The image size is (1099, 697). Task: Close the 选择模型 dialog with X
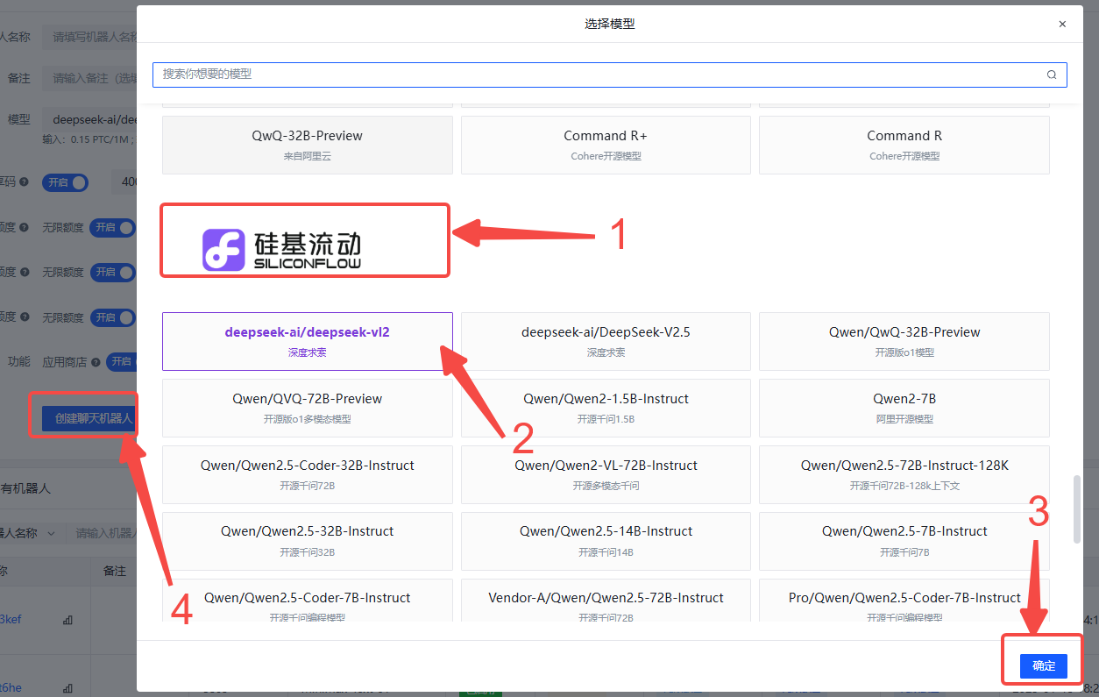1062,25
